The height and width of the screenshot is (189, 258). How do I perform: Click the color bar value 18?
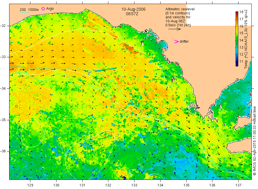click(x=241, y=12)
